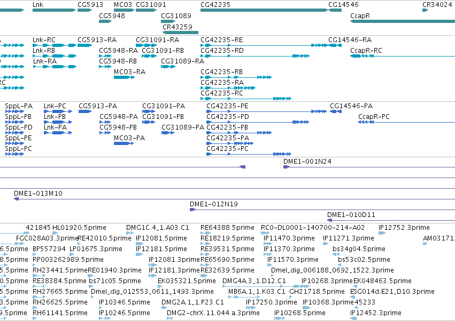Image resolution: width=455 pixels, height=321 pixels.
Task: Click the CR43259 gene bar
Action: coord(180,33)
